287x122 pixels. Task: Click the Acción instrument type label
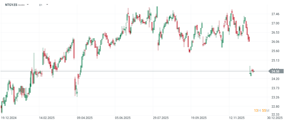[x=22, y=5]
